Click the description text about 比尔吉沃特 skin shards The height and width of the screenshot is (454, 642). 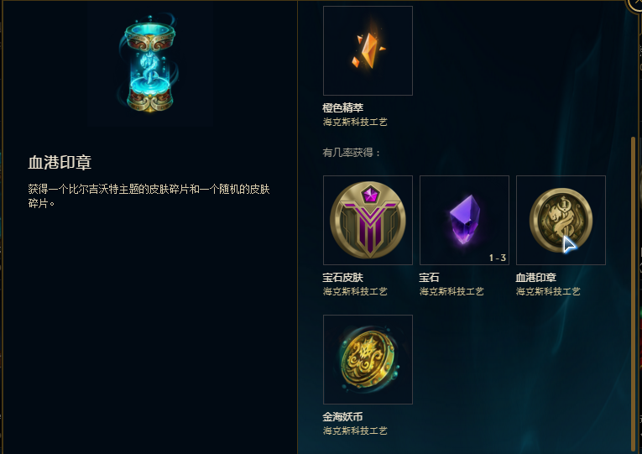(149, 196)
